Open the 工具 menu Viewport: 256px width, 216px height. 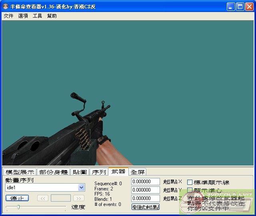[x=37, y=16]
